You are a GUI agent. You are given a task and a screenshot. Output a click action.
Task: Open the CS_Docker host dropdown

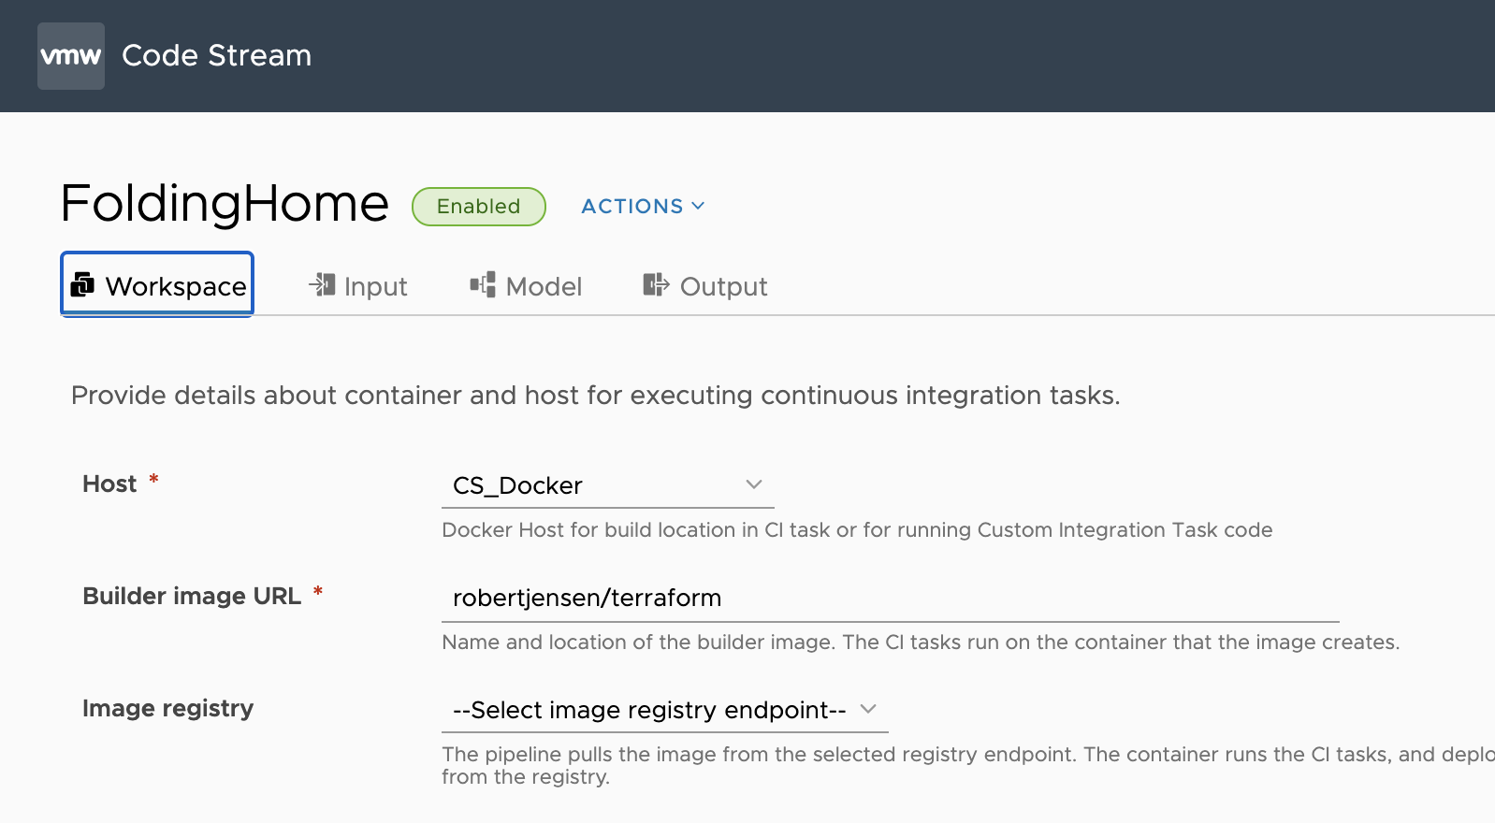click(x=608, y=485)
